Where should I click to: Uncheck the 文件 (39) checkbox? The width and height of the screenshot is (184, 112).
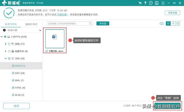point(9,59)
